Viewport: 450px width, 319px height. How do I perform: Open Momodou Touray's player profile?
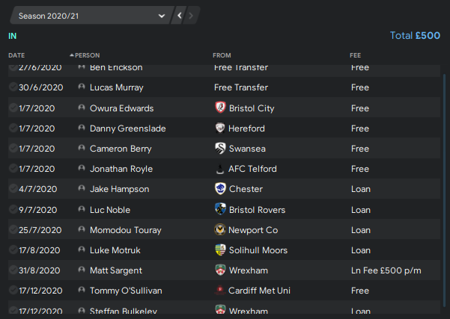(x=125, y=230)
